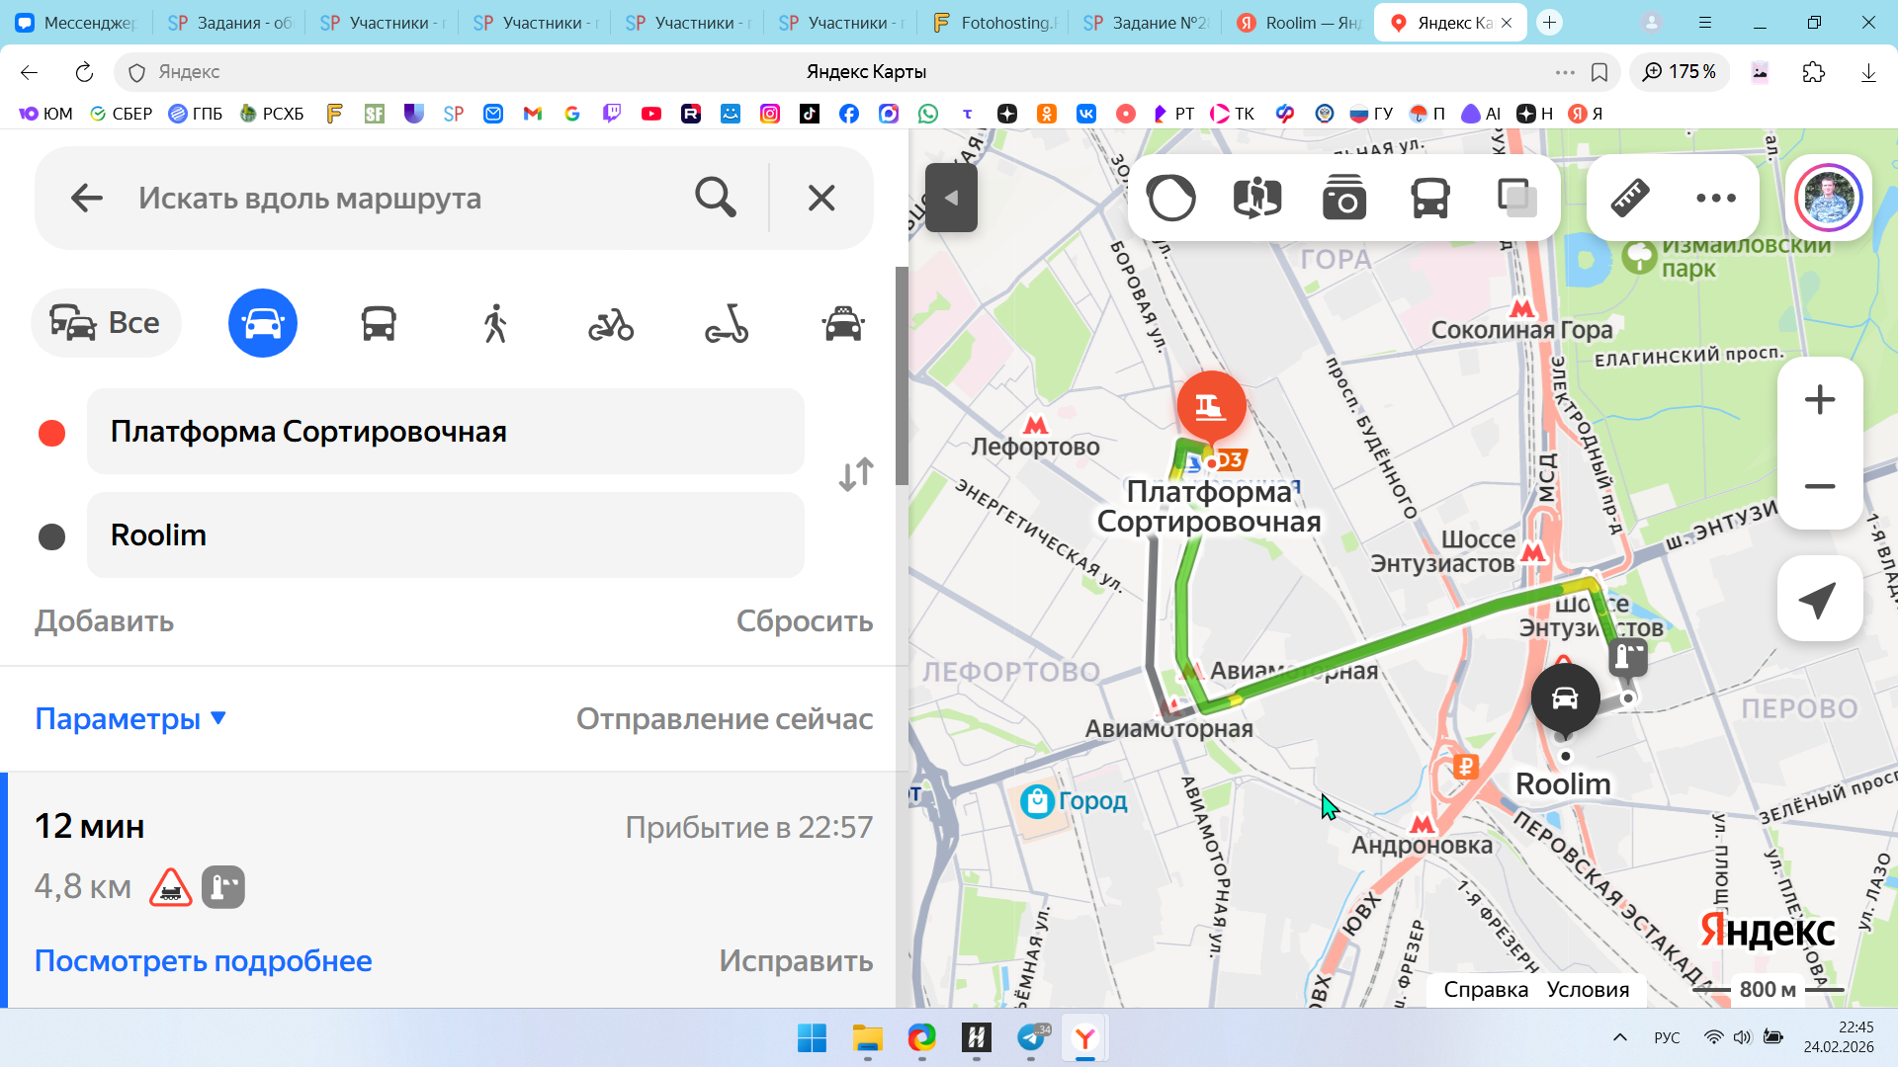Image resolution: width=1898 pixels, height=1067 pixels.
Task: Open the three-dots more menu on map
Action: tap(1715, 198)
